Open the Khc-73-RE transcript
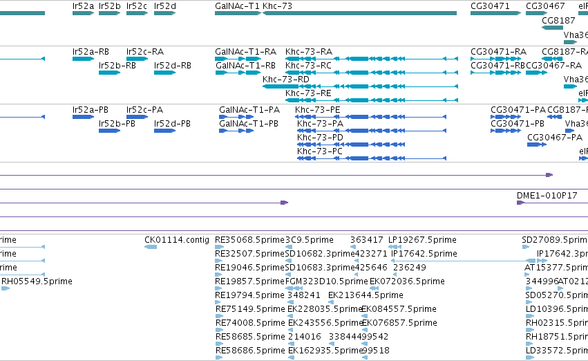Image resolution: width=588 pixels, height=361 pixels. click(372, 100)
